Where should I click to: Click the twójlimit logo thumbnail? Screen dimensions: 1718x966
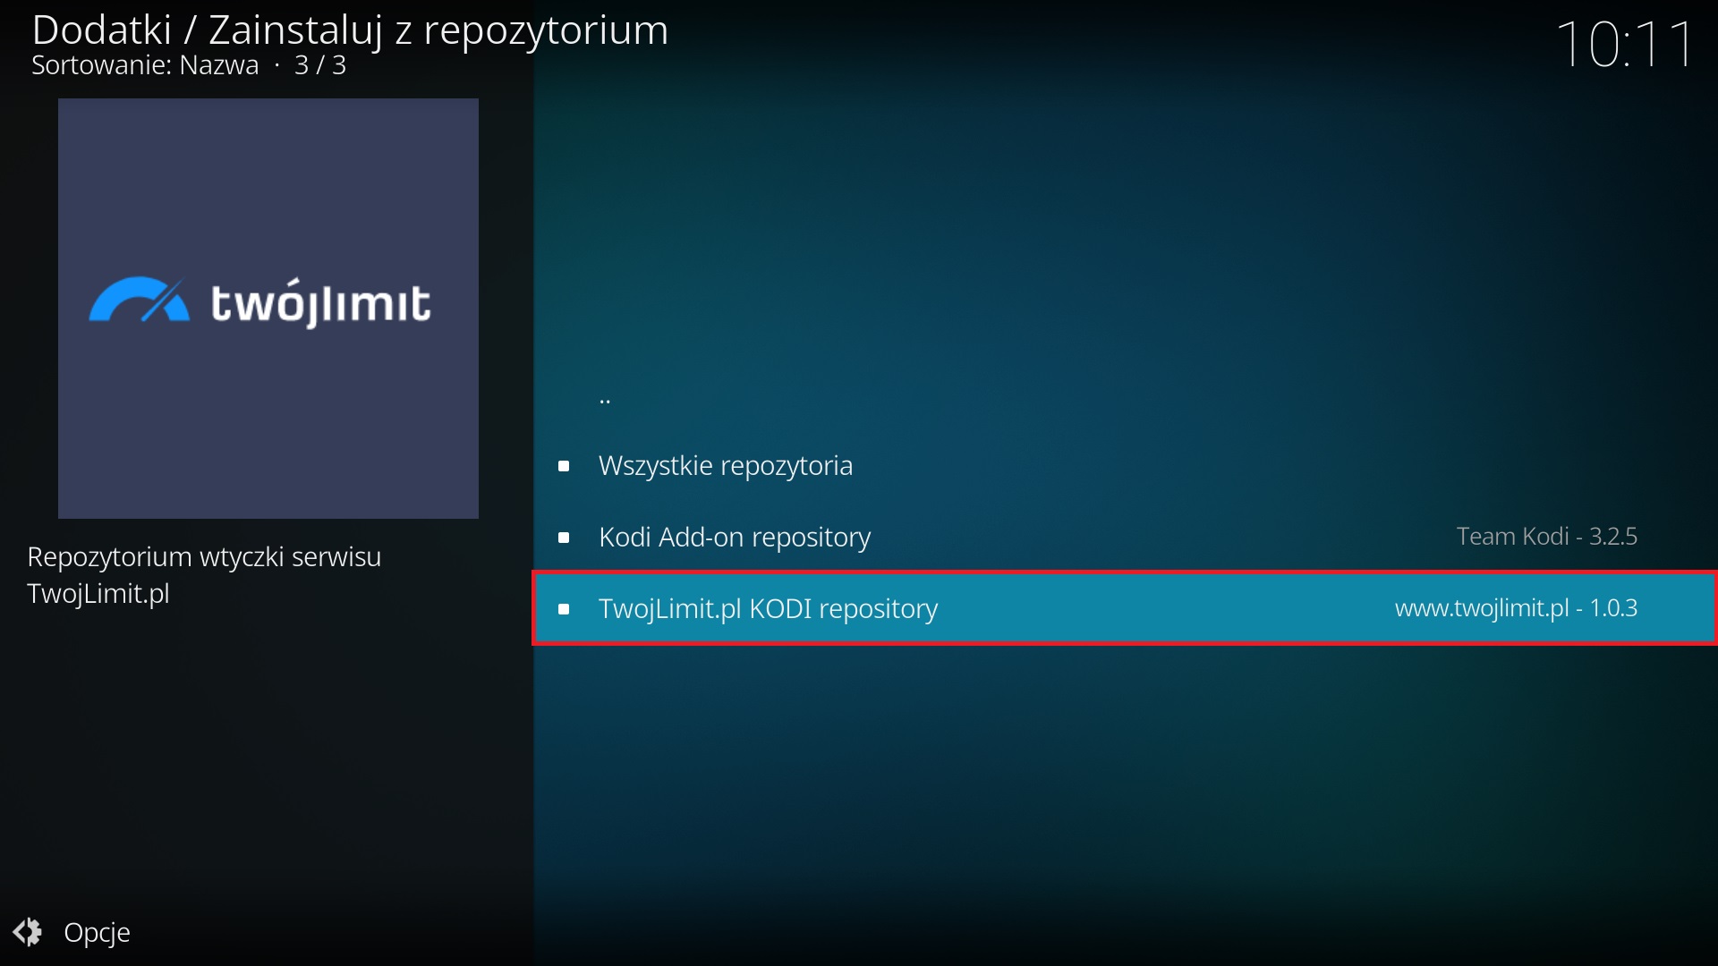268,309
